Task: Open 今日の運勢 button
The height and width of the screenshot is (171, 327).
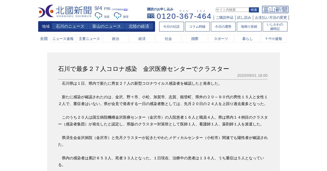Action: tap(223, 27)
